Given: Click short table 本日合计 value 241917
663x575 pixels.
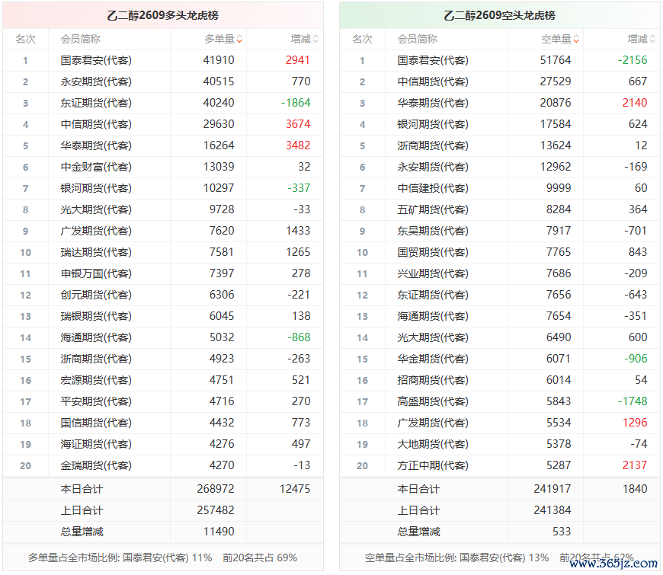Looking at the screenshot, I should pyautogui.click(x=552, y=489).
